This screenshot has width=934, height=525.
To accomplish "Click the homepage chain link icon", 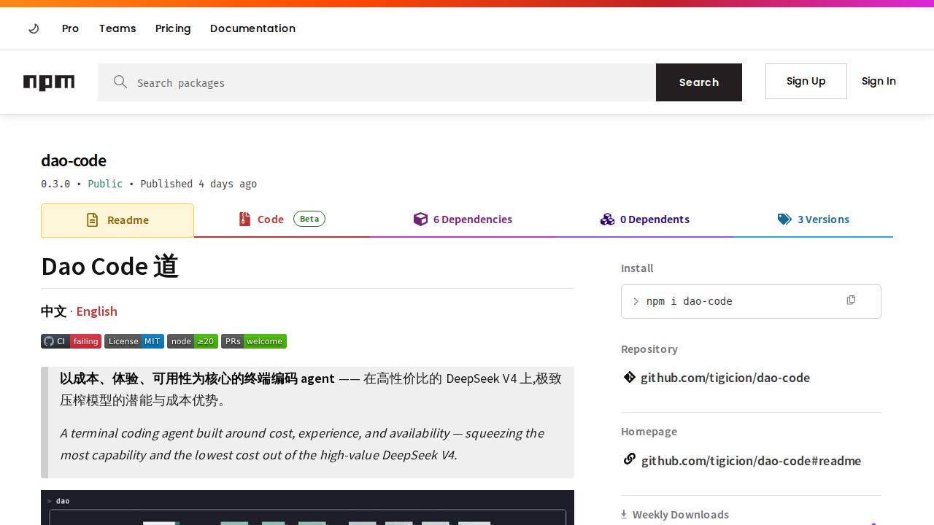I will click(x=629, y=459).
